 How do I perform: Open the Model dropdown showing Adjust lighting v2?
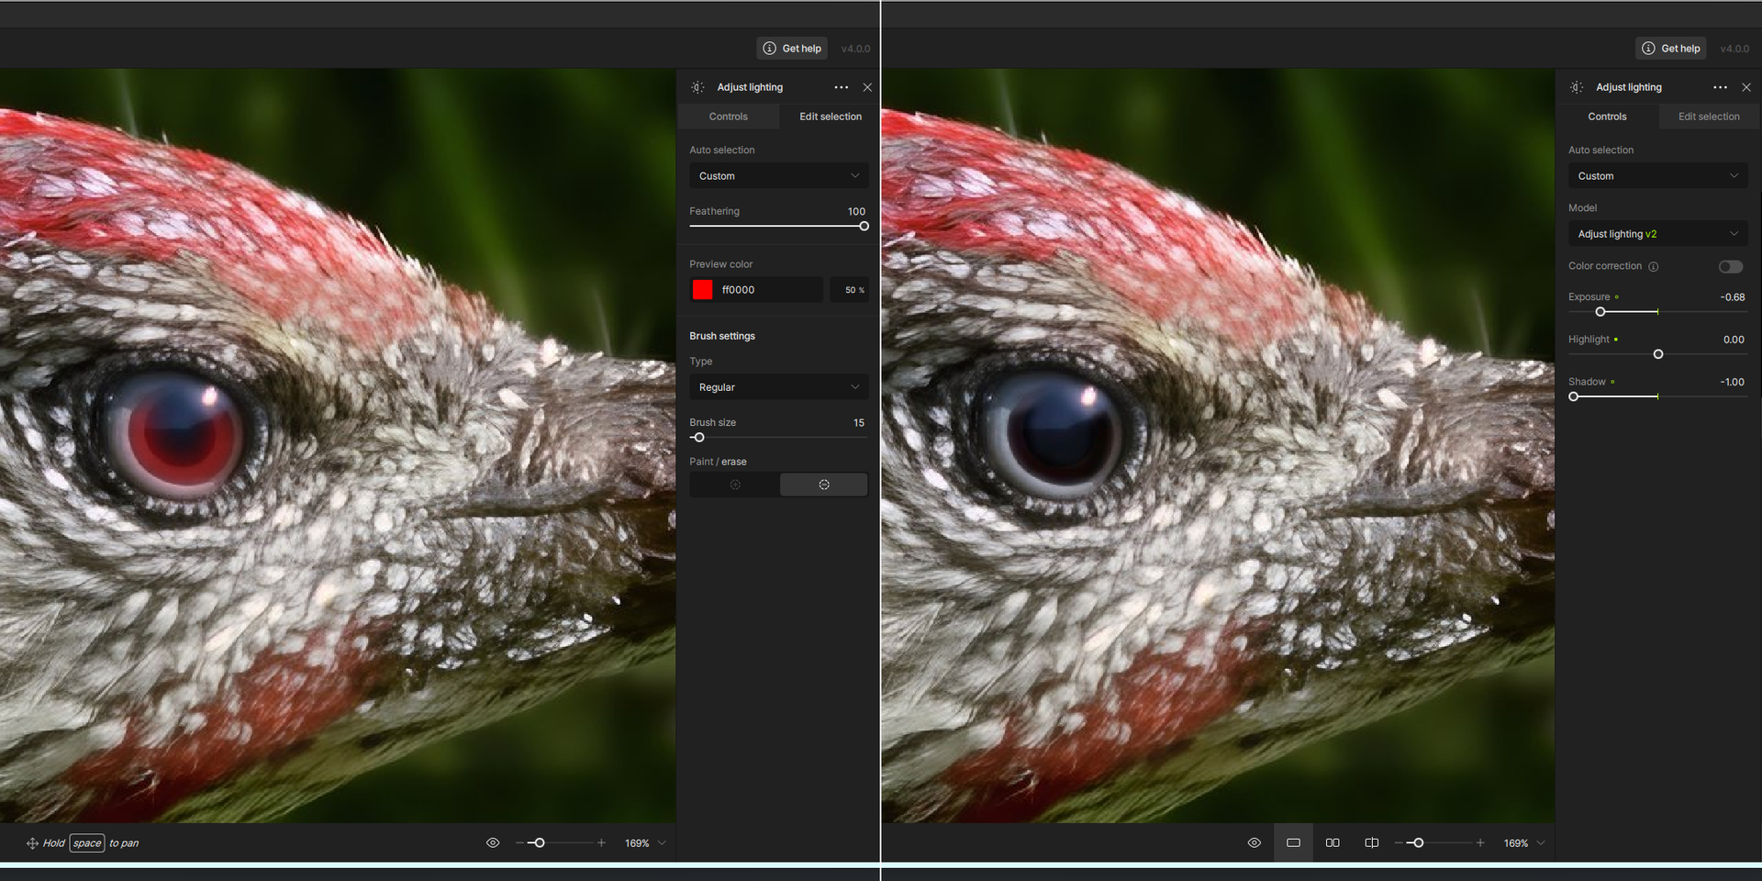pyautogui.click(x=1656, y=234)
